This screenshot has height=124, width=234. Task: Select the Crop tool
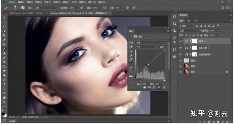[x=4, y=35]
